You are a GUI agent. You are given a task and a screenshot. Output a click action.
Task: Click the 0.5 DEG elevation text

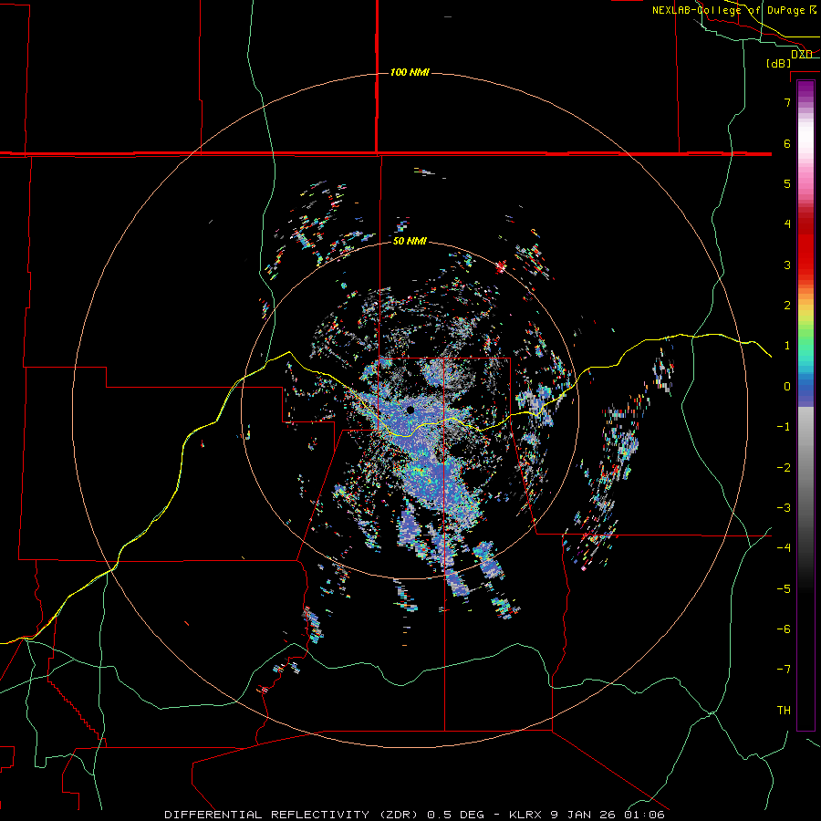pyautogui.click(x=457, y=815)
